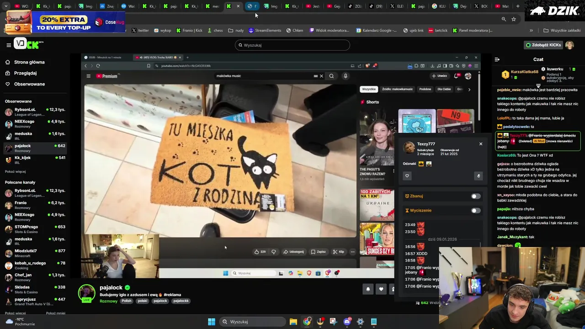The image size is (585, 329).
Task: Expand hidden bookmarks overflow chevron
Action: click(531, 31)
